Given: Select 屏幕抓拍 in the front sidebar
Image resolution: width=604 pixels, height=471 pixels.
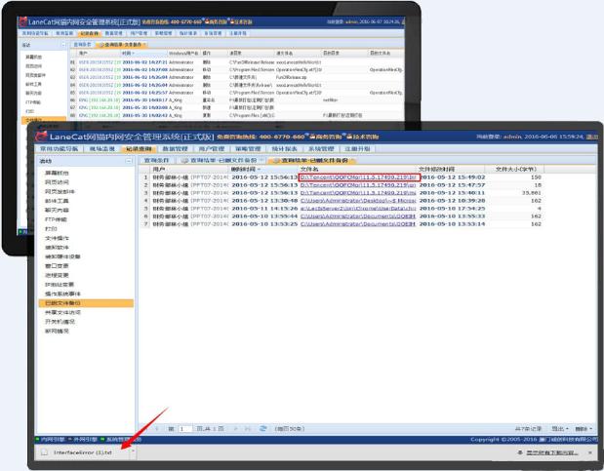Looking at the screenshot, I should [x=57, y=173].
